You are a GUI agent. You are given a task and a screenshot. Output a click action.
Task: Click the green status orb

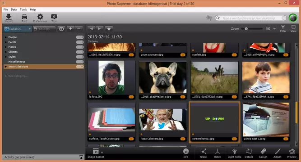pyautogui.click(x=293, y=18)
